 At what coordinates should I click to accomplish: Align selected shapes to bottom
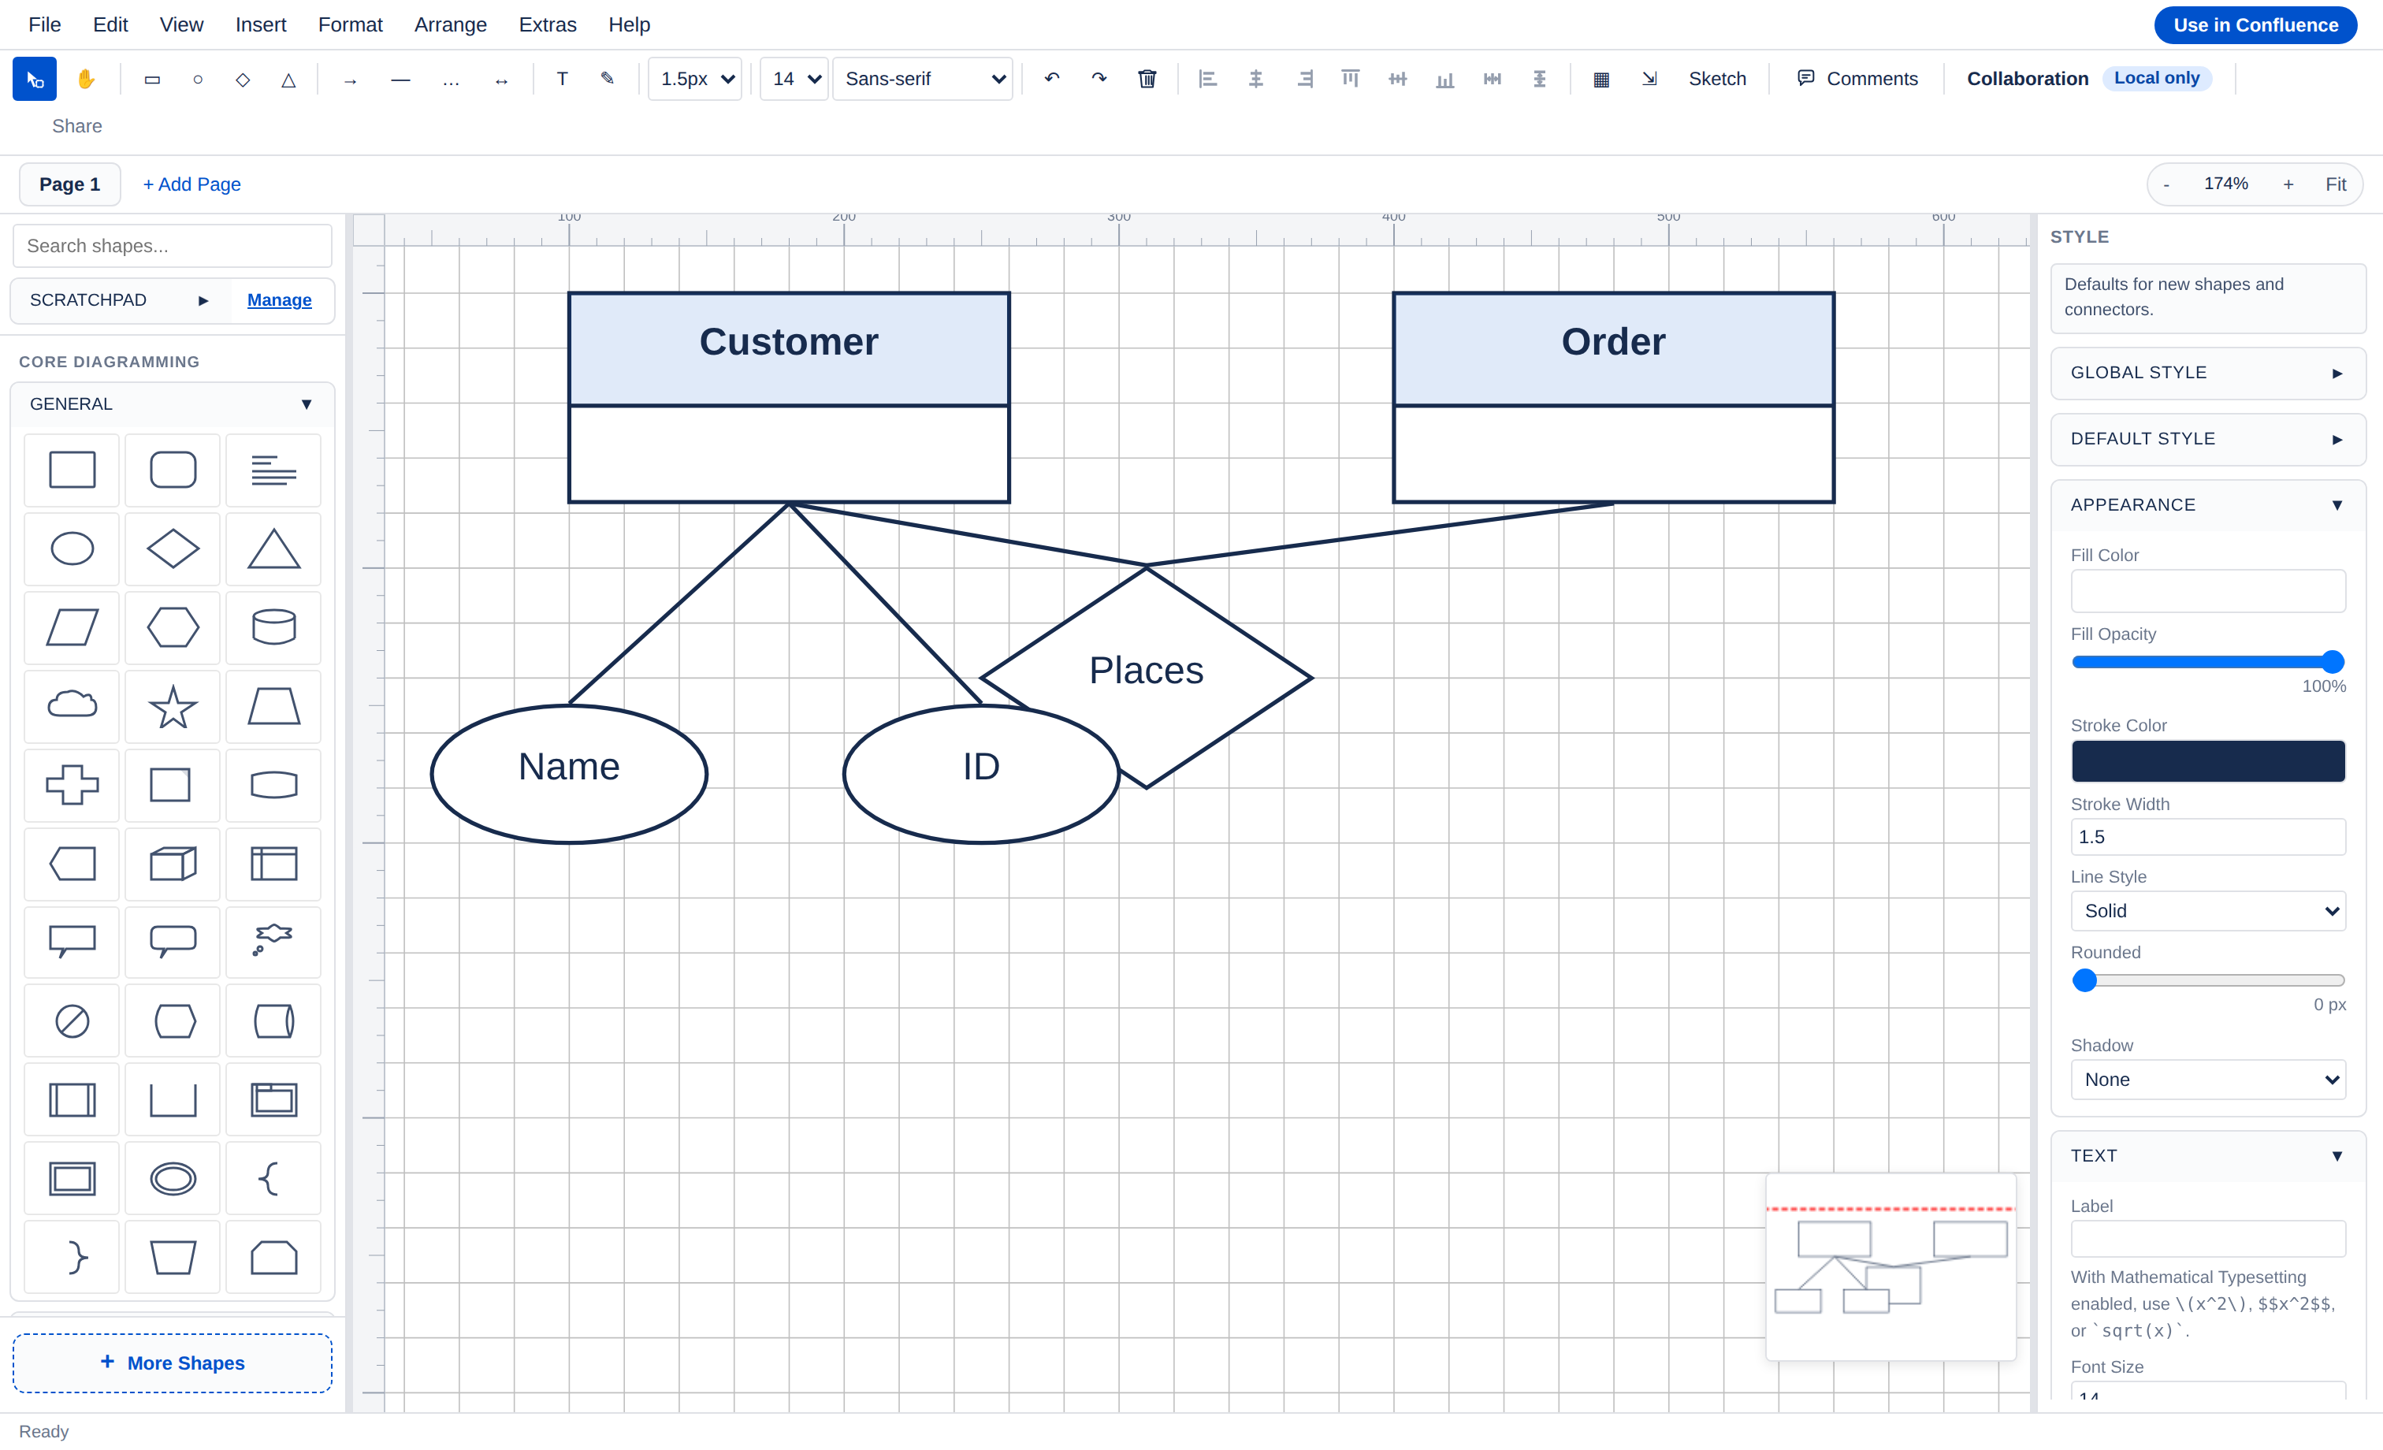point(1445,80)
